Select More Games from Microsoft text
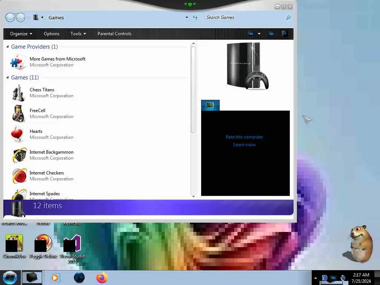380x285 pixels. pyautogui.click(x=58, y=59)
